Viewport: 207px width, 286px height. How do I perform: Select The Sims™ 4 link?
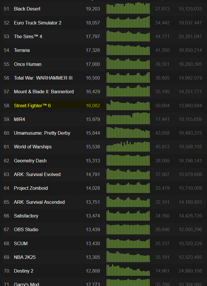(x=28, y=36)
